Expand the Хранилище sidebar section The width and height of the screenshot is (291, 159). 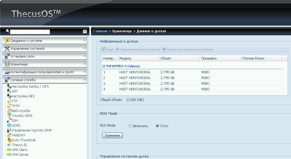point(45,64)
